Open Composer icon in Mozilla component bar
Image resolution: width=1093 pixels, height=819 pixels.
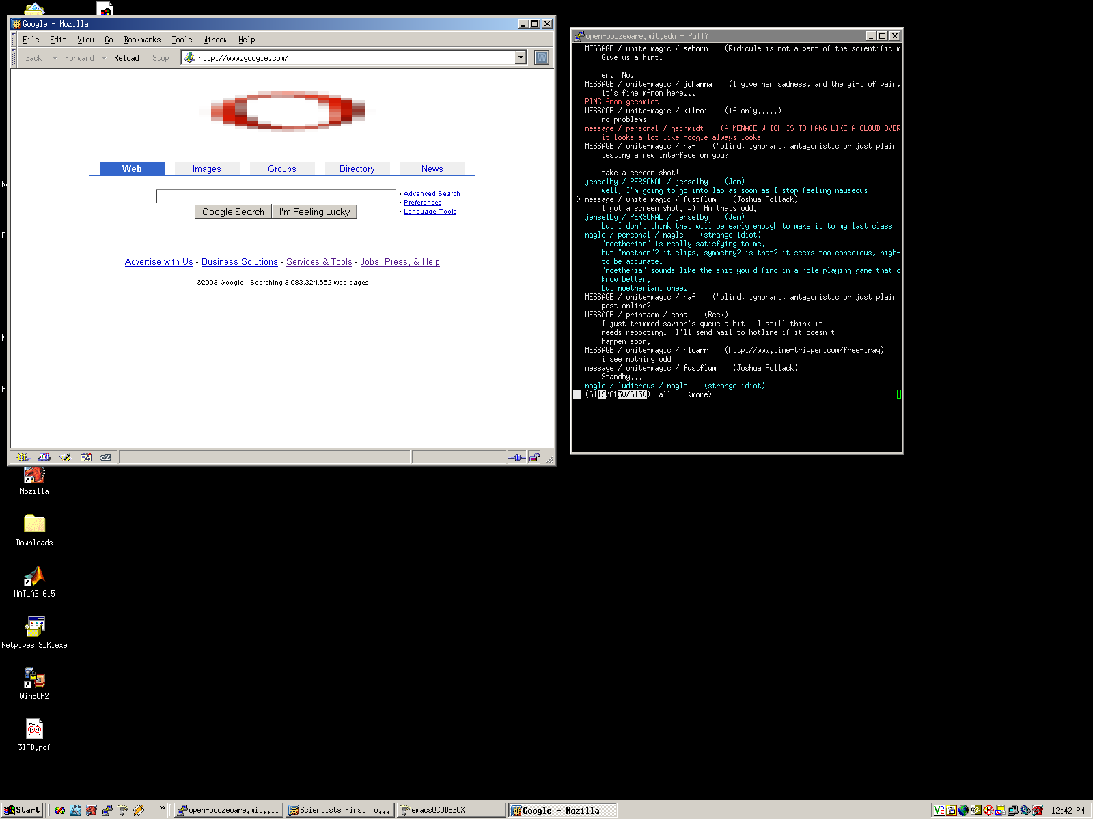[65, 457]
